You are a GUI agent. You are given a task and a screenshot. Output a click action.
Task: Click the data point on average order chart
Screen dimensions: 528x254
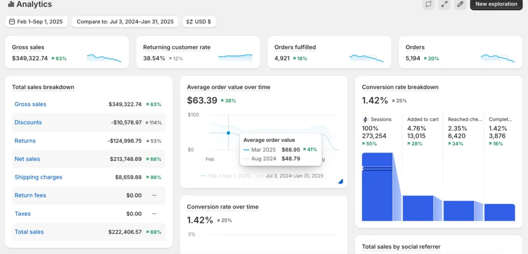(x=228, y=133)
